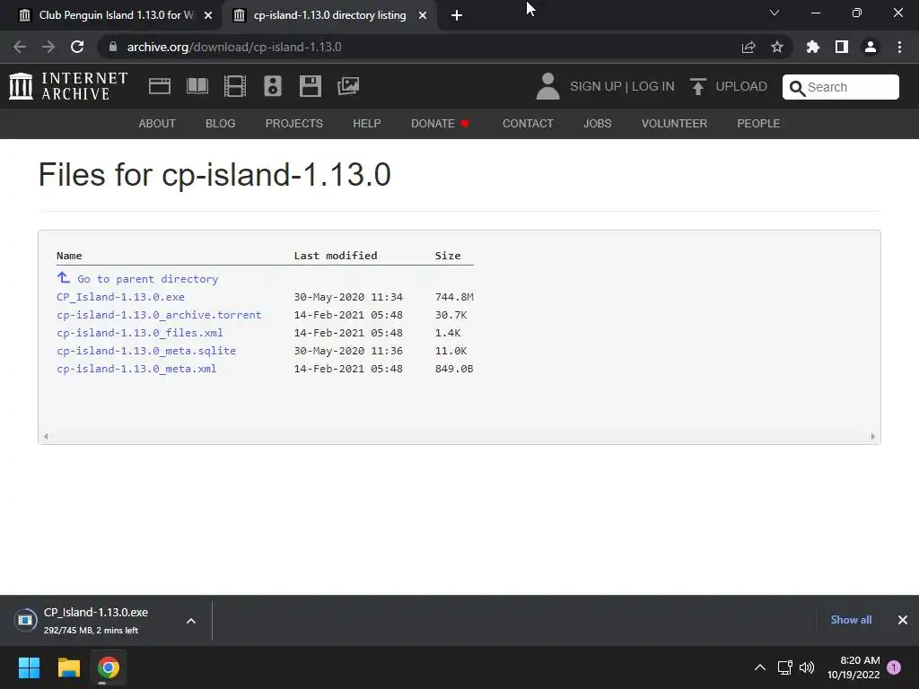Open the Web (Wayback) media icon
The image size is (919, 689).
(160, 86)
